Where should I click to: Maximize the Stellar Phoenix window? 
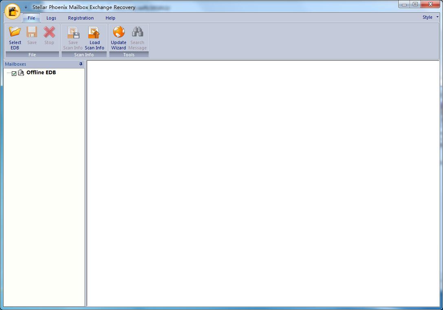click(415, 4)
